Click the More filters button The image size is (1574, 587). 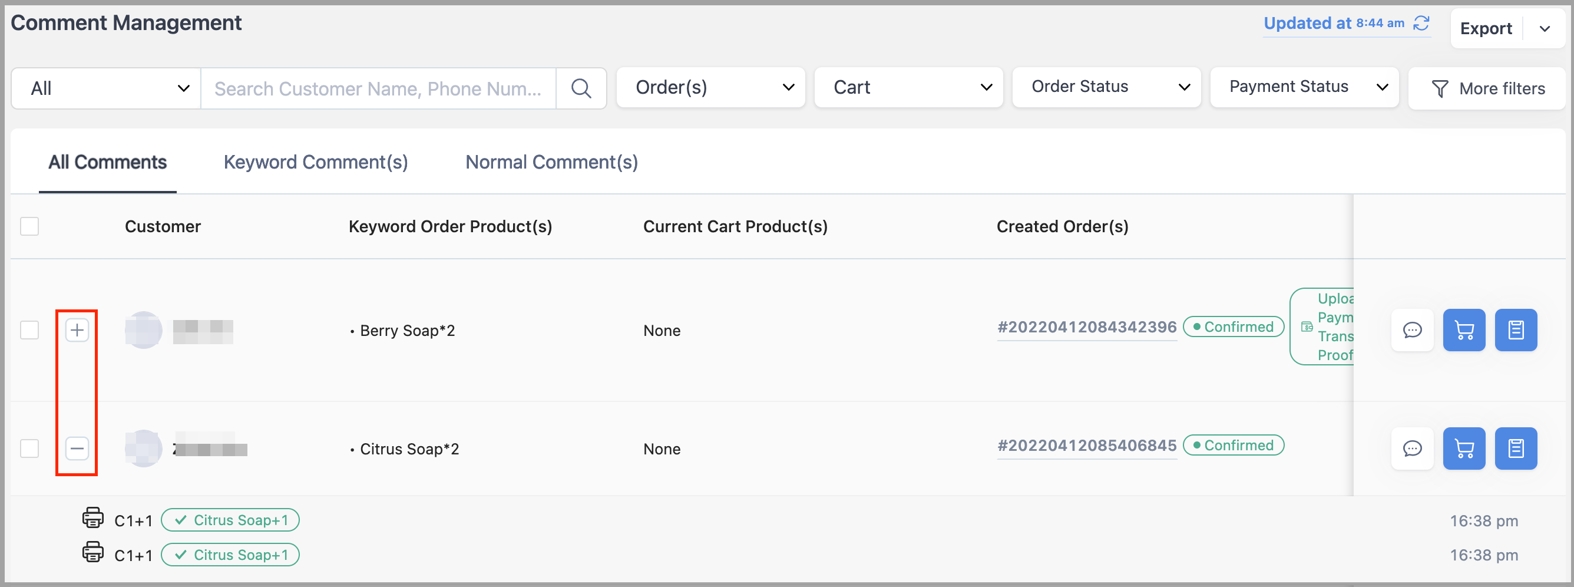[x=1488, y=88]
